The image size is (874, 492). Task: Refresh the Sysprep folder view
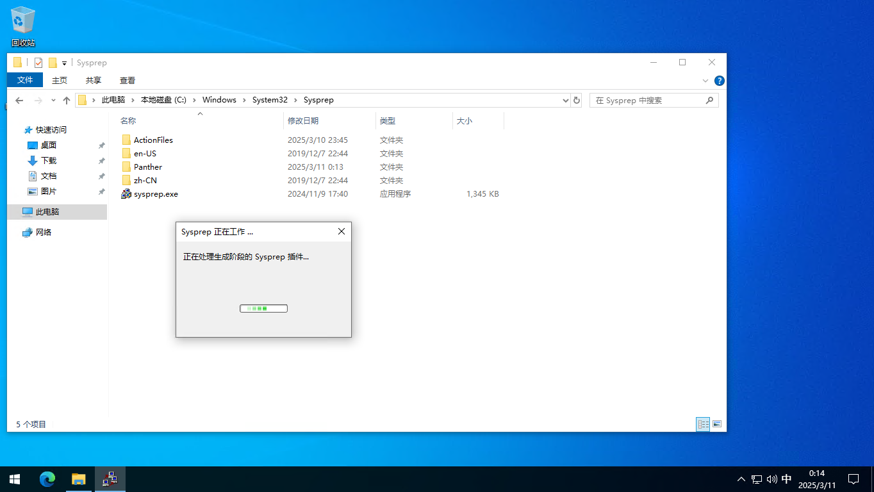577,101
